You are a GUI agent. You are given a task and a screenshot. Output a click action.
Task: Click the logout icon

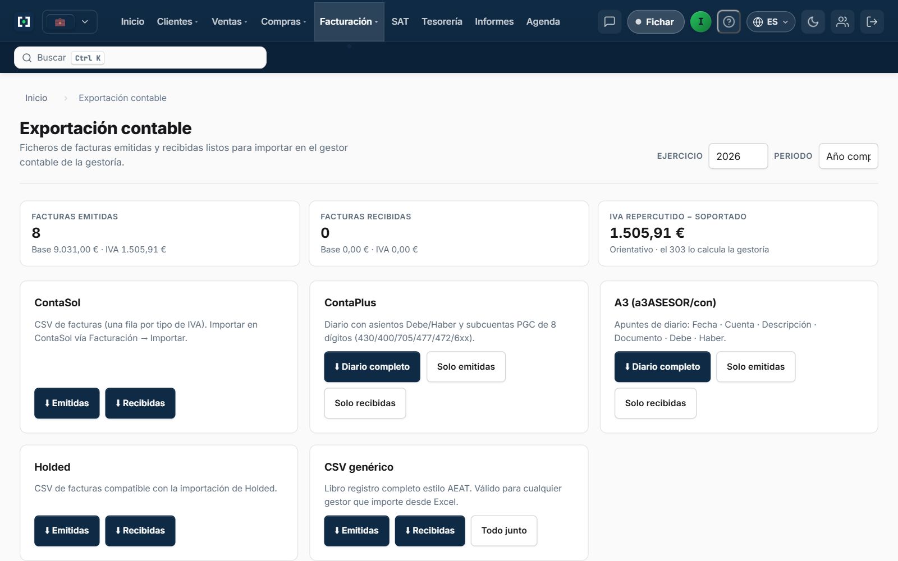(x=872, y=22)
